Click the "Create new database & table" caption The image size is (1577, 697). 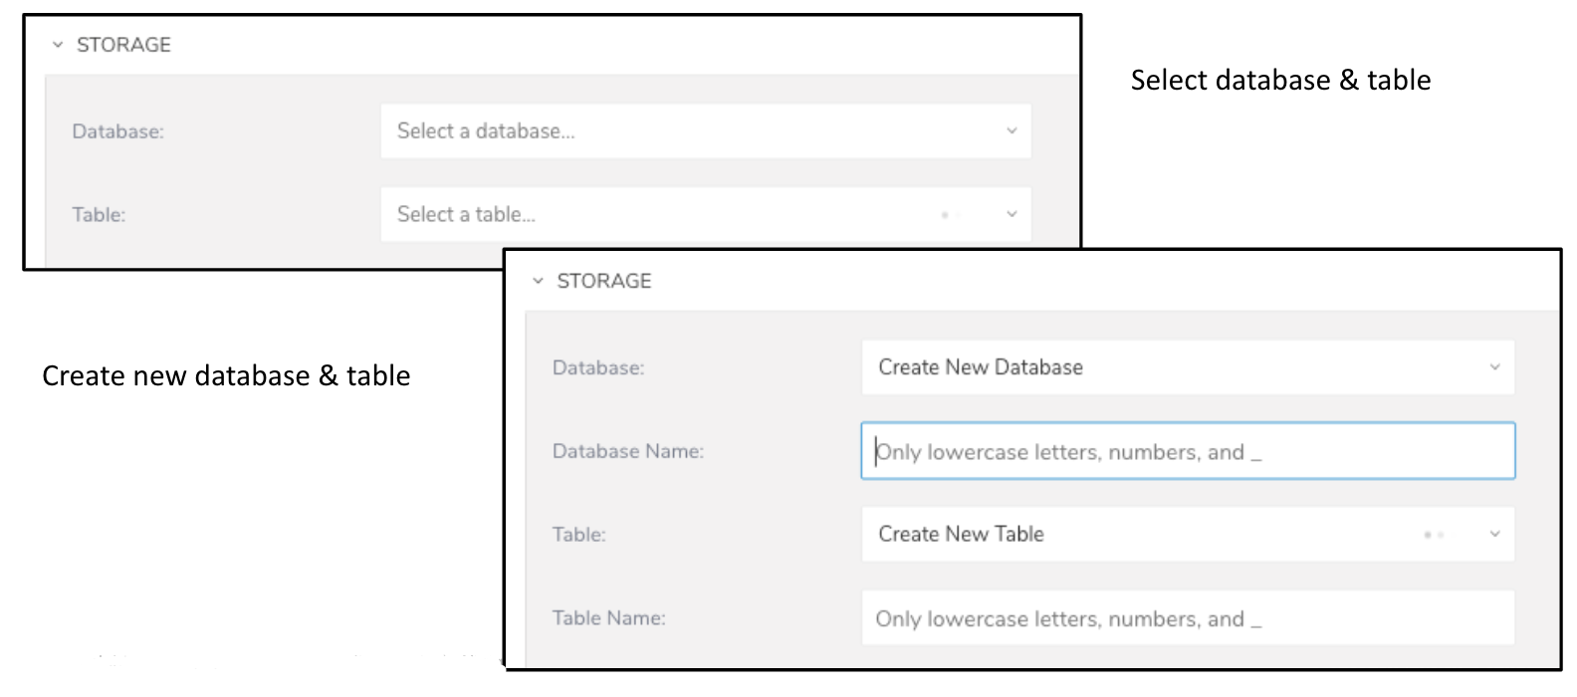tap(226, 376)
